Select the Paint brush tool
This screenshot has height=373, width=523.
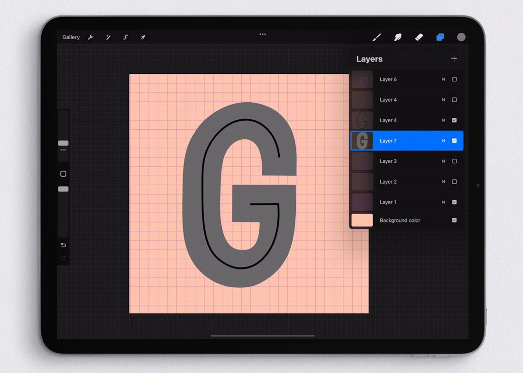377,37
